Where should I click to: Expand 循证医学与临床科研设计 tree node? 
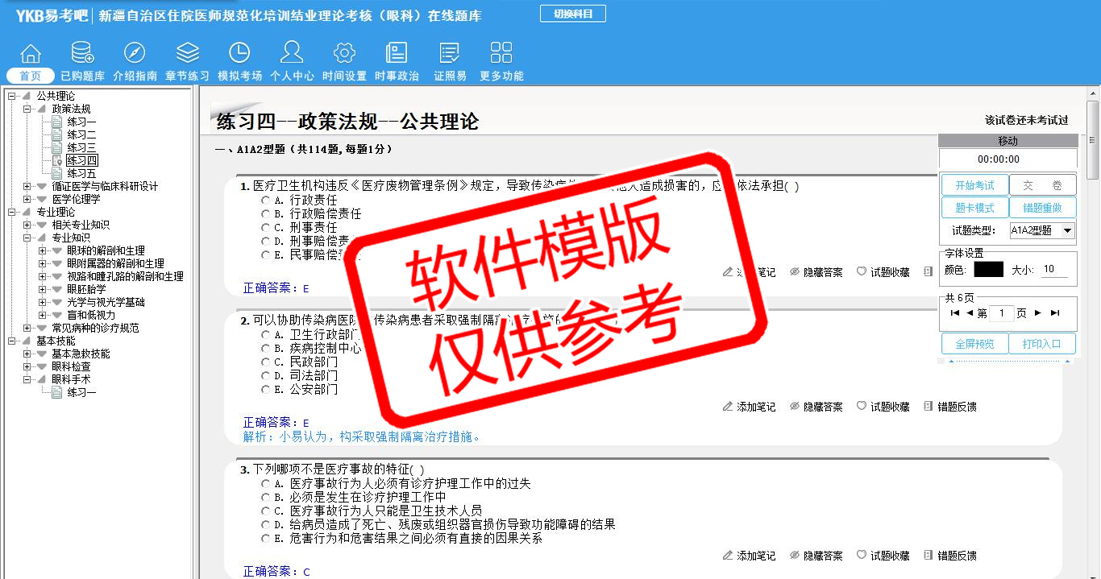pyautogui.click(x=27, y=186)
